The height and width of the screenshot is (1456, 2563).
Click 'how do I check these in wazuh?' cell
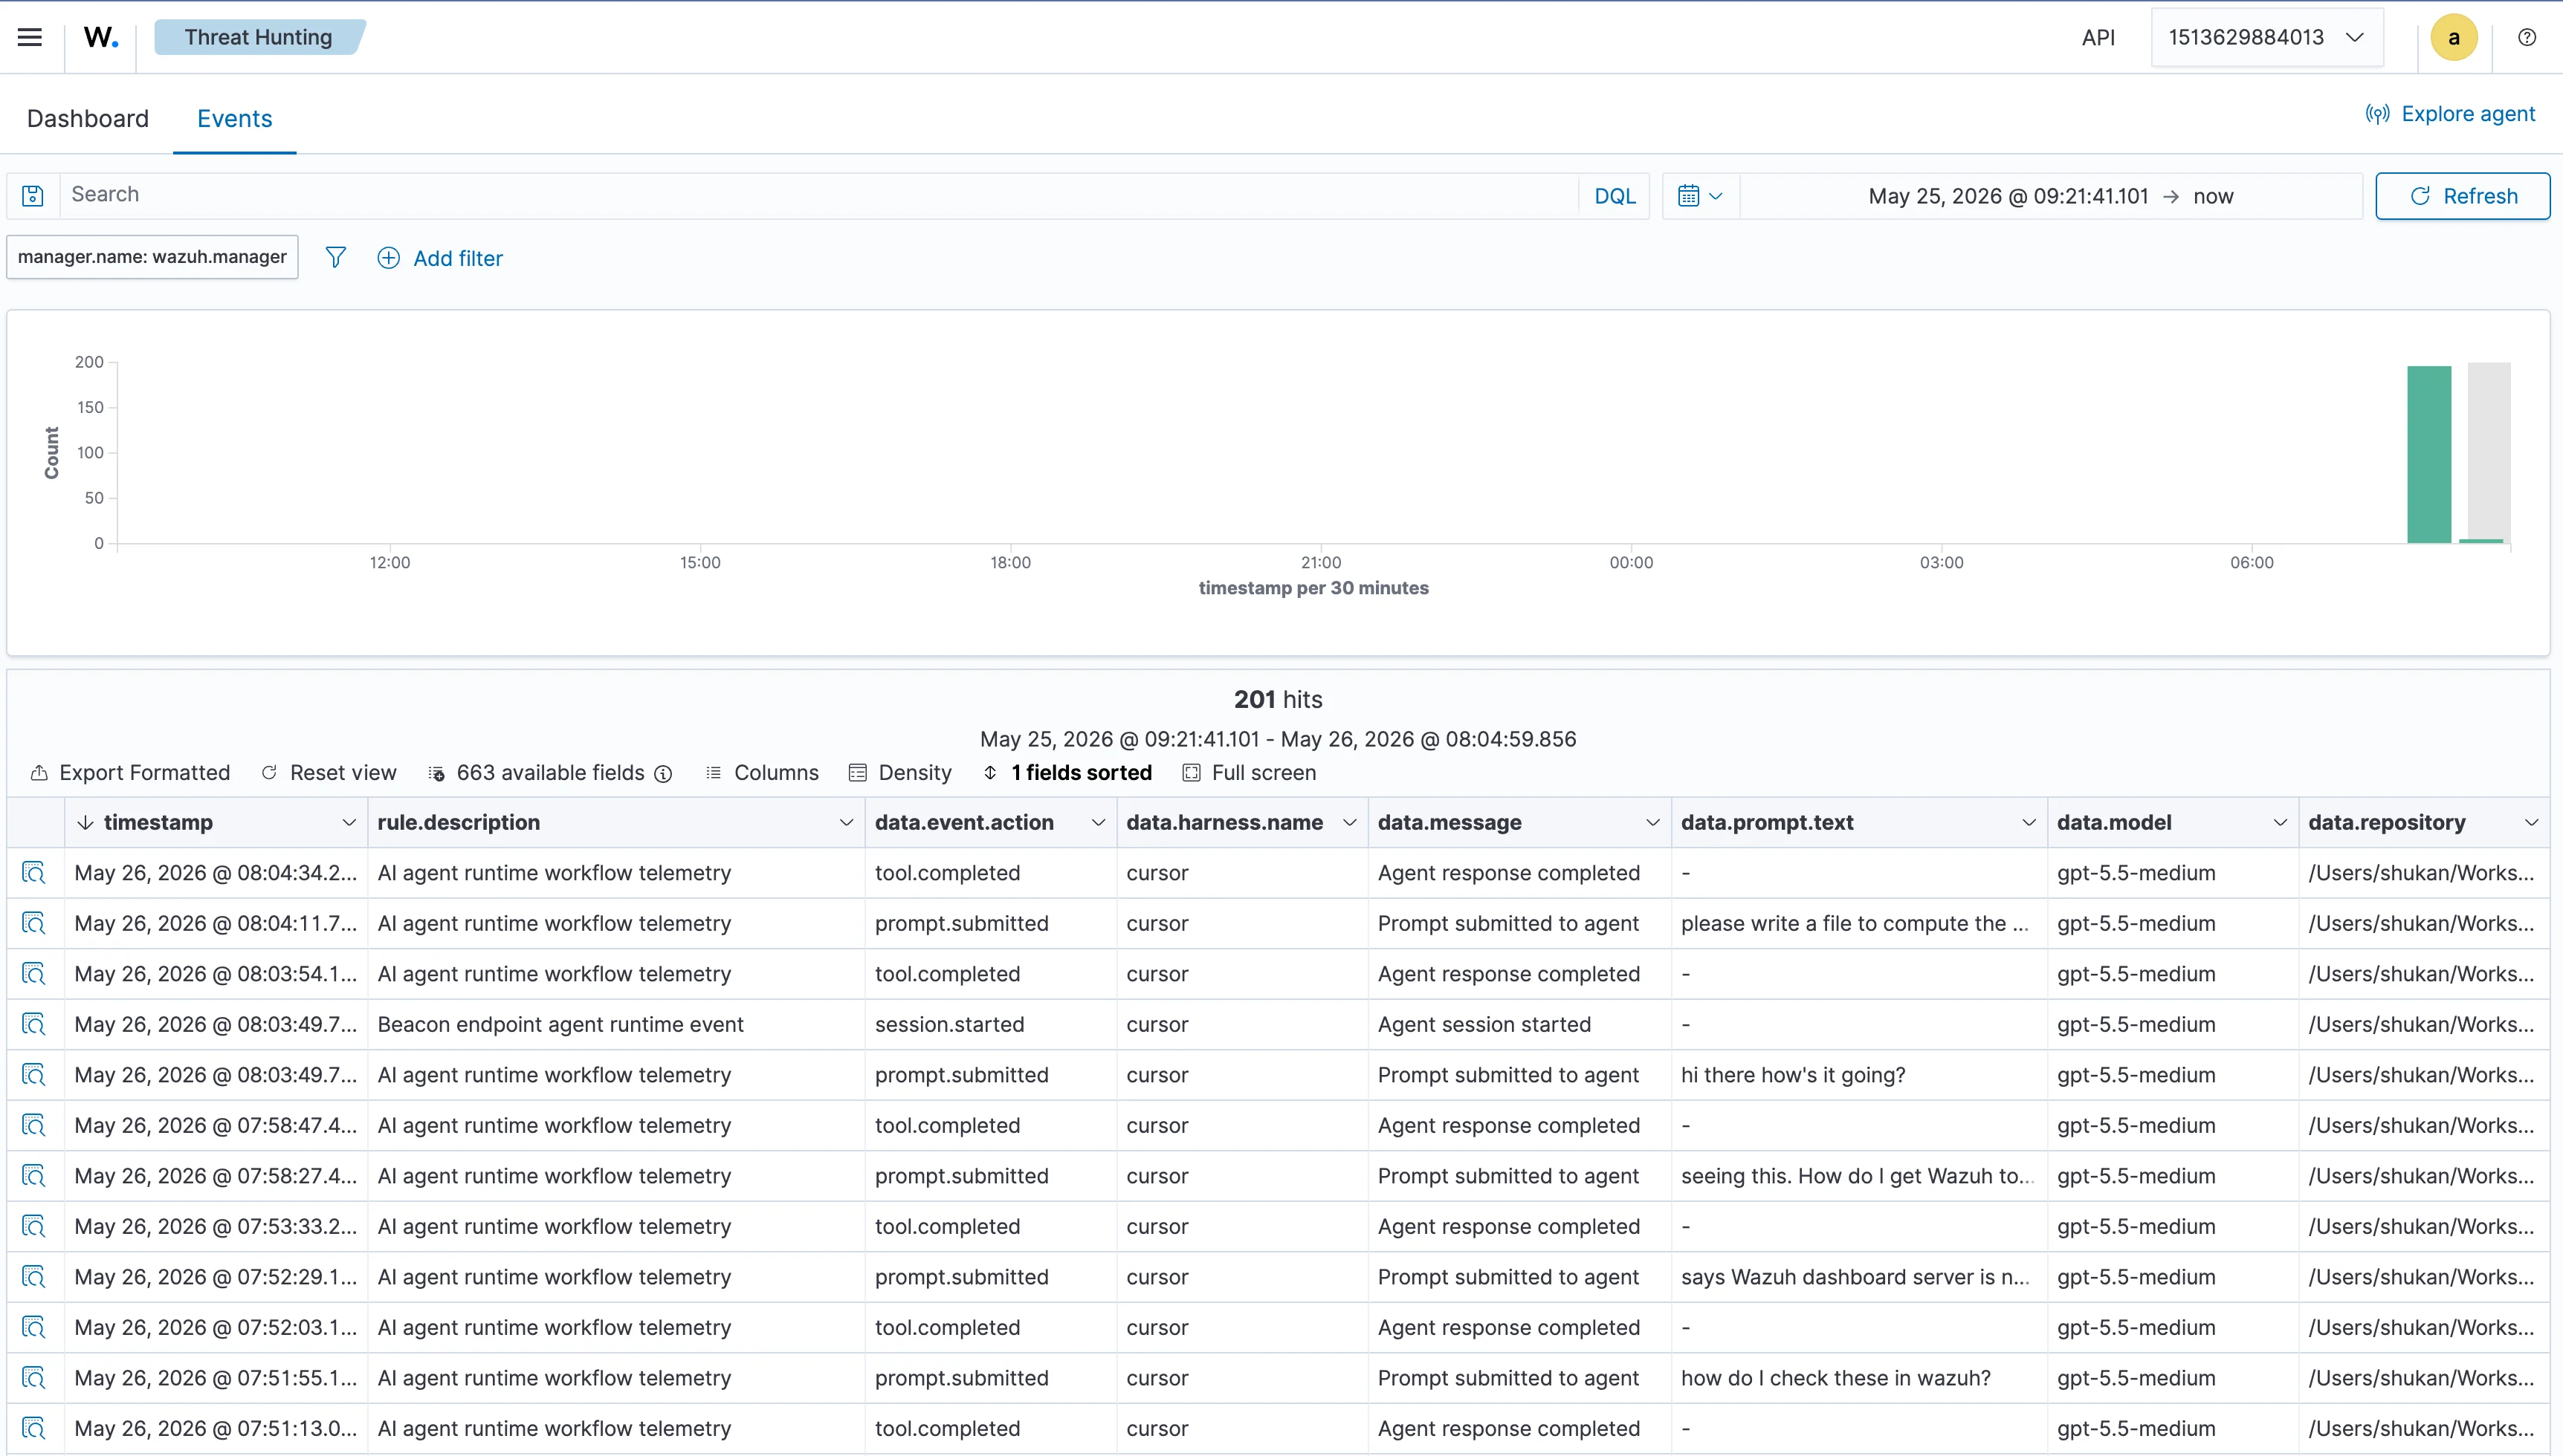[1859, 1378]
